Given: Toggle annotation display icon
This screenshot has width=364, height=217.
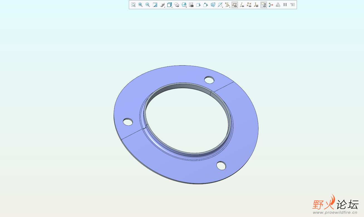Looking at the screenshot, I should (x=264, y=5).
